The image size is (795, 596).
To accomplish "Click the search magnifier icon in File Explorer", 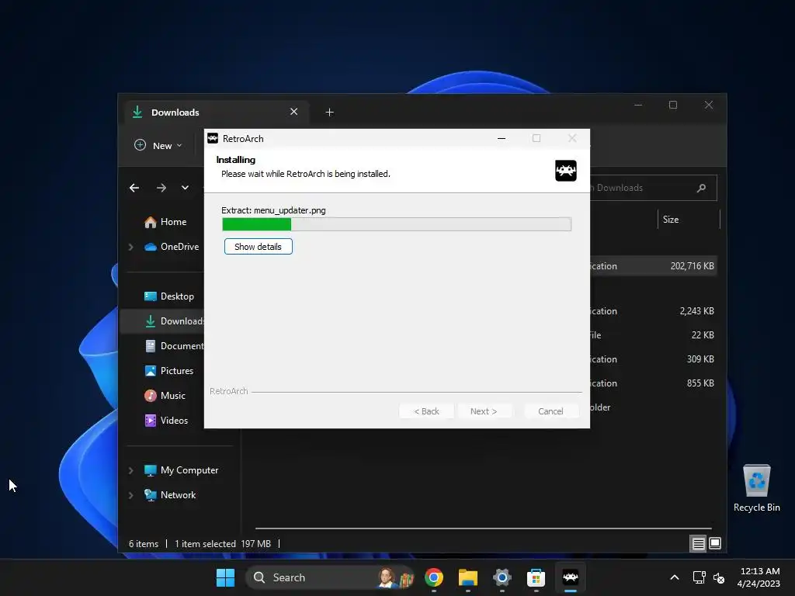I will coord(701,188).
